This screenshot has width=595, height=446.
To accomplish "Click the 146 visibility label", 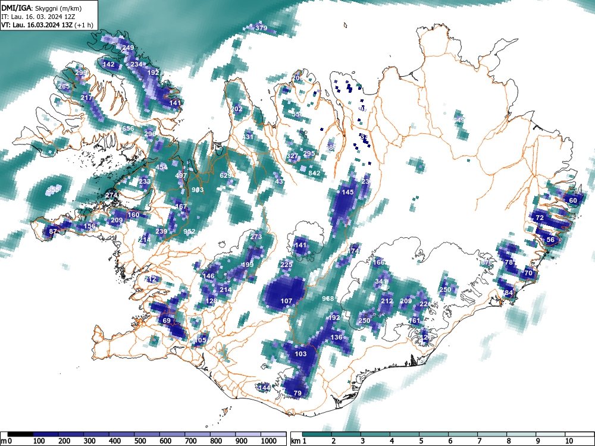I will [209, 276].
